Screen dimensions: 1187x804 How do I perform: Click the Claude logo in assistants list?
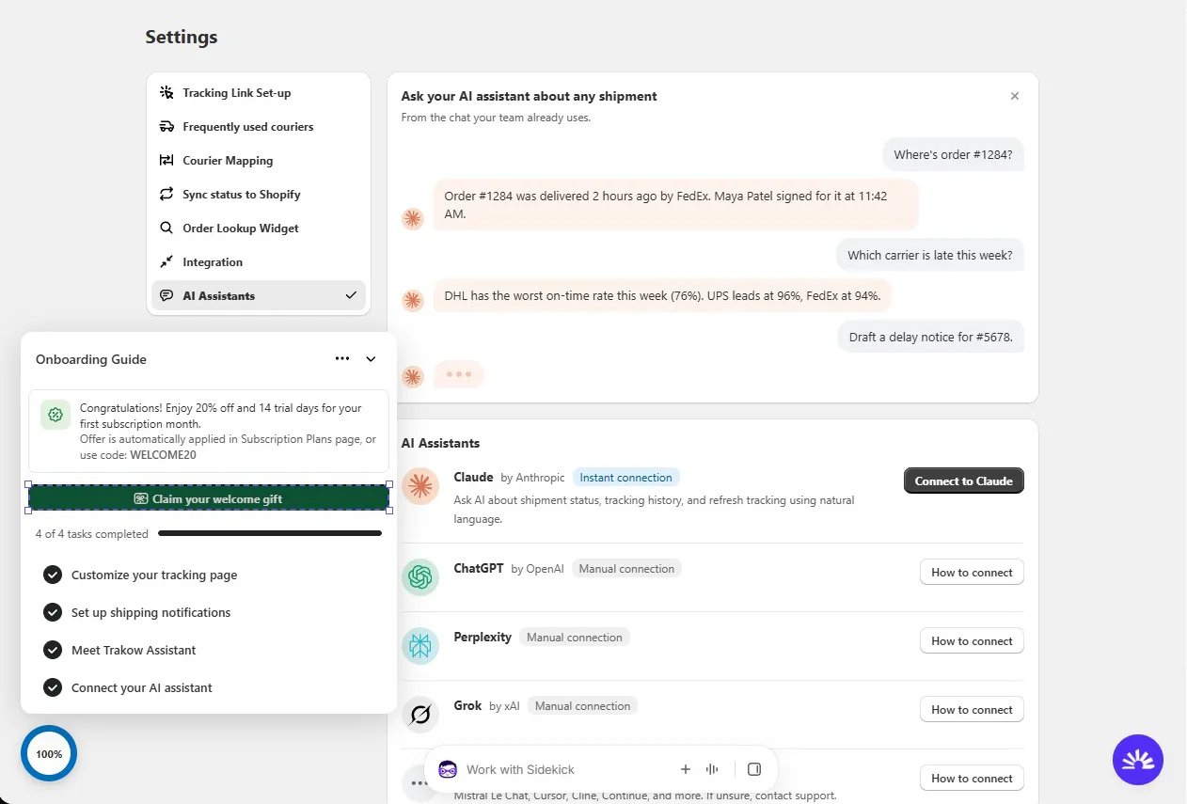click(420, 486)
